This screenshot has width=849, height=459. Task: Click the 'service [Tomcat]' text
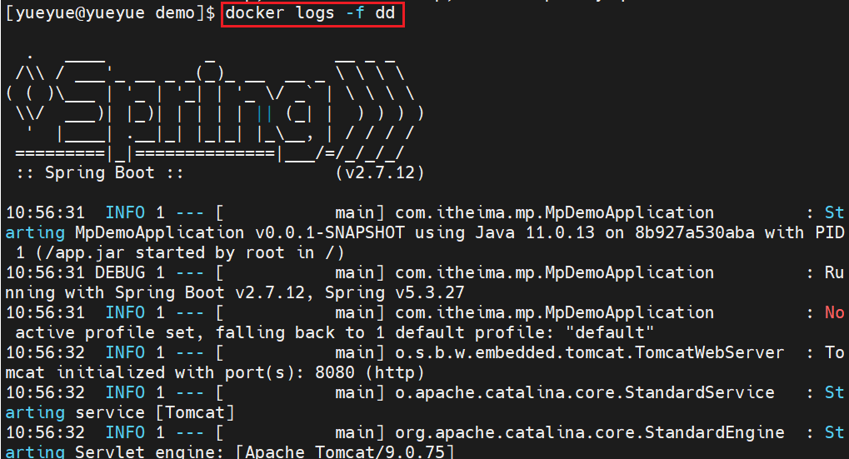(x=155, y=412)
